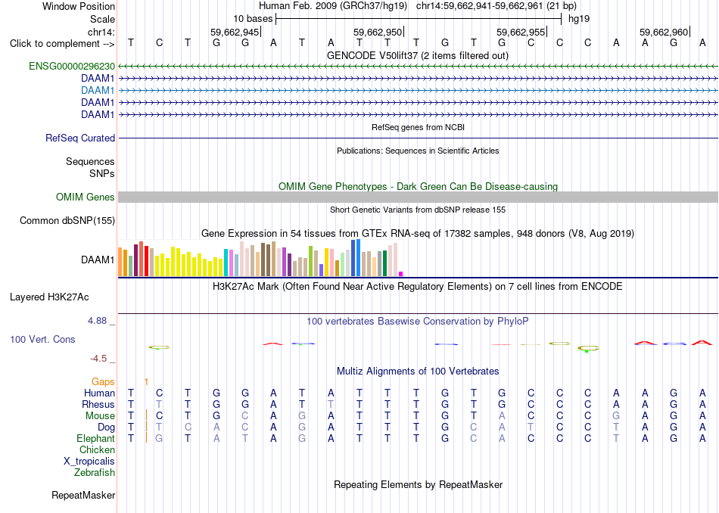Click the magenta bar in the GTEx chart
The width and height of the screenshot is (719, 513).
pyautogui.click(x=401, y=274)
